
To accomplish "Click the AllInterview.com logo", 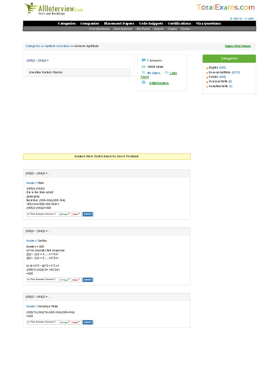I will tap(53, 9).
